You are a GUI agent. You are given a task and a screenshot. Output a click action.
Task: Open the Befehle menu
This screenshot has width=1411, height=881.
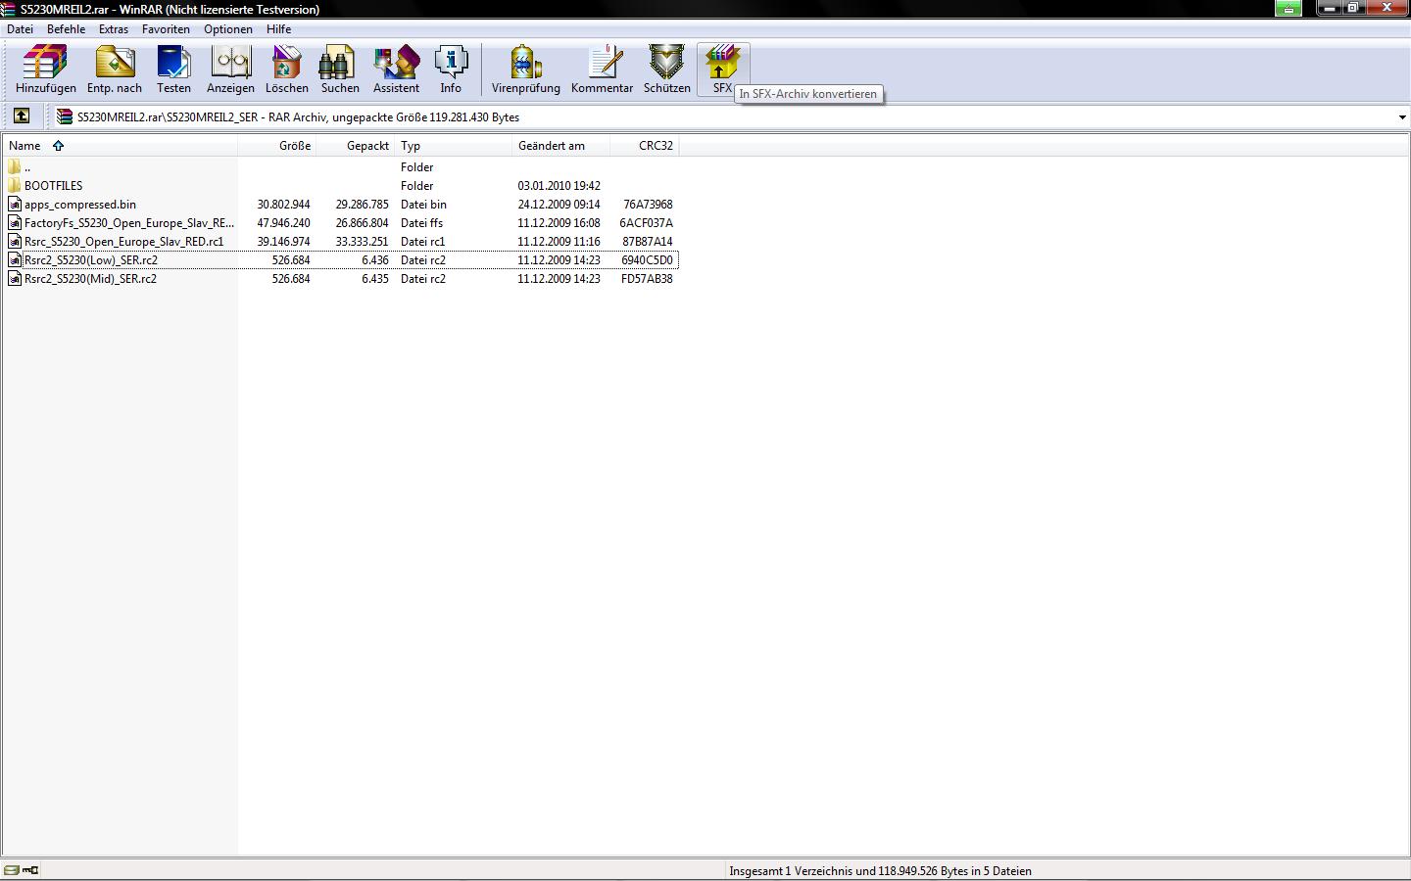(x=66, y=29)
